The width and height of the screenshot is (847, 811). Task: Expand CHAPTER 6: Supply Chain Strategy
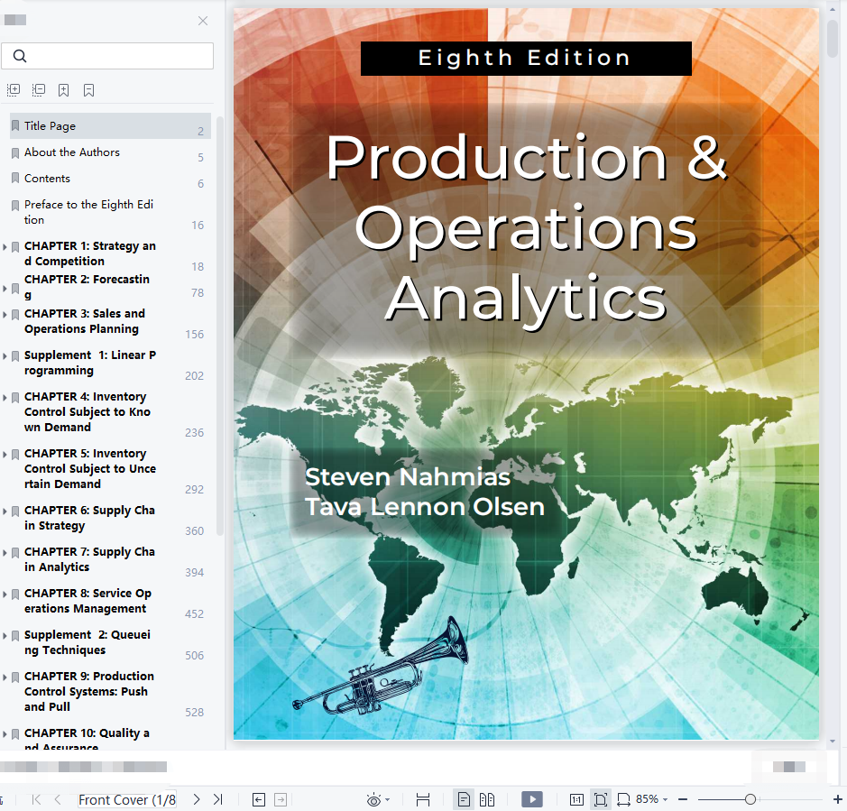pyautogui.click(x=5, y=511)
